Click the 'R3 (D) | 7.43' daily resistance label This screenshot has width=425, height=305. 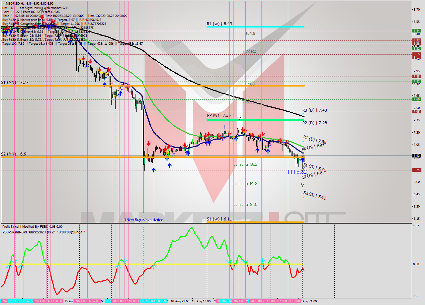coord(314,110)
